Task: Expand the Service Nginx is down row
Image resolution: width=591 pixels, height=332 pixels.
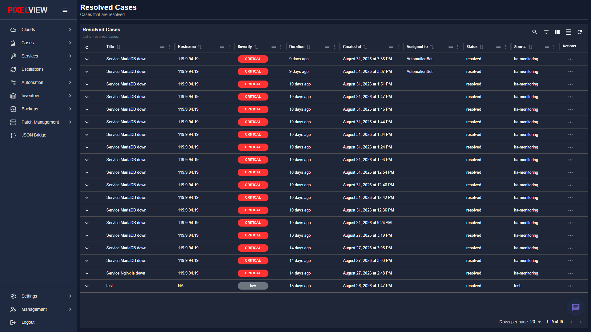Action: click(x=87, y=273)
